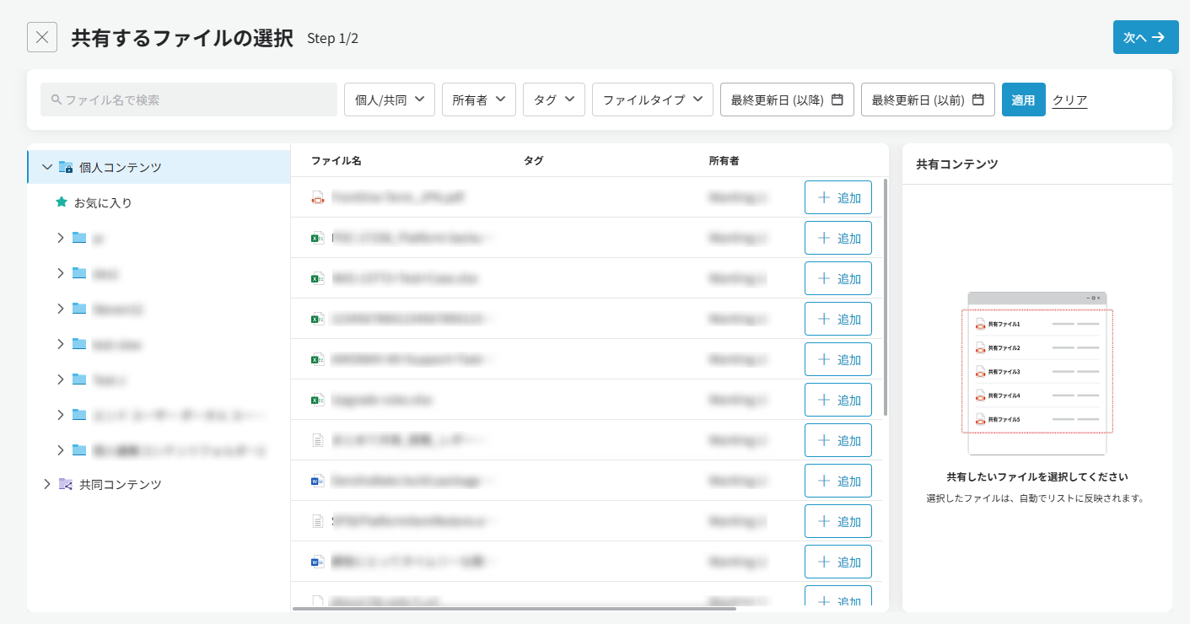Open the 個人/共同 filter dropdown
The width and height of the screenshot is (1190, 624).
[390, 100]
